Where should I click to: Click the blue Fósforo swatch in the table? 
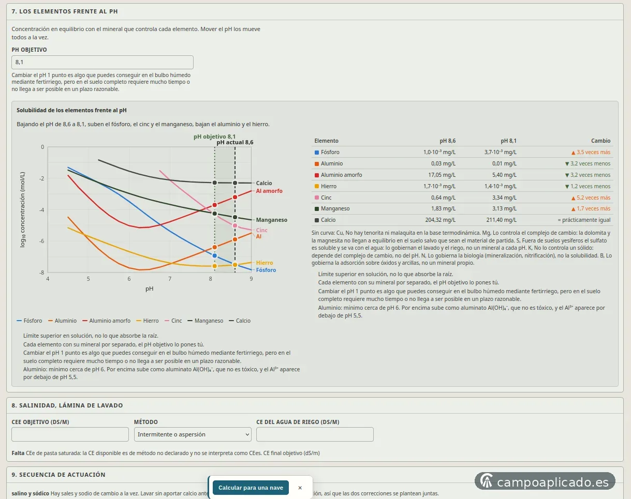click(317, 153)
